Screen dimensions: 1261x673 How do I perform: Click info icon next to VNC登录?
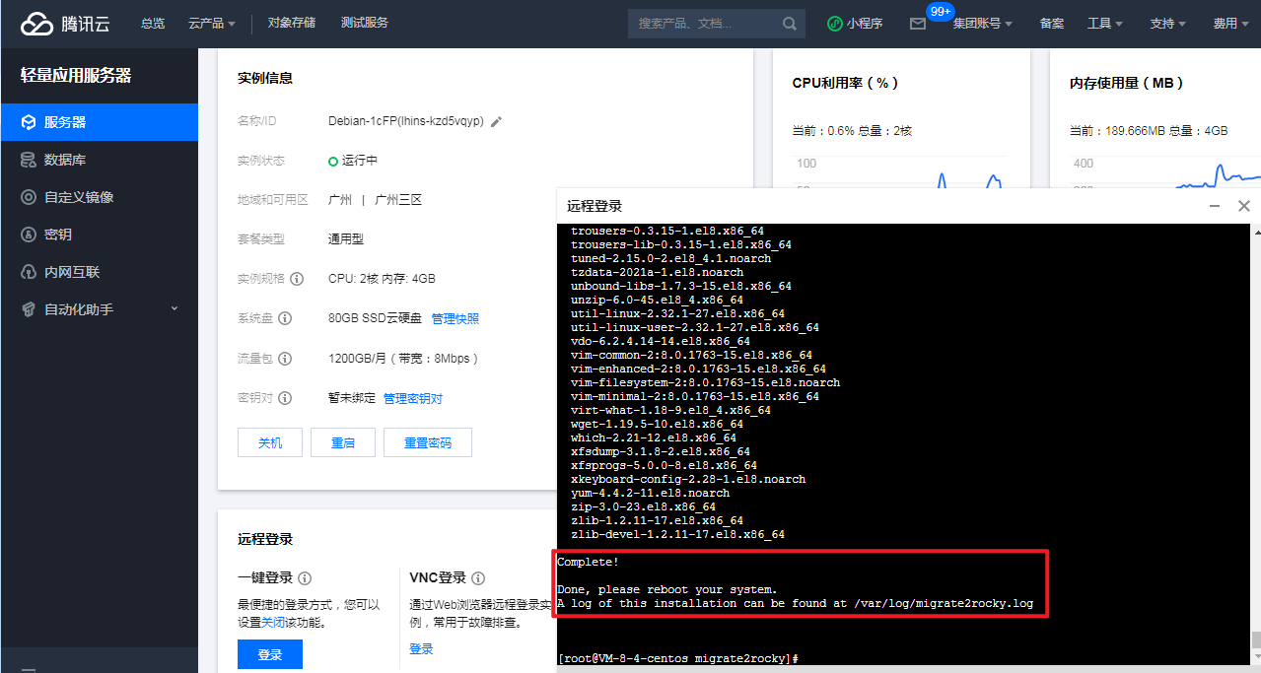coord(478,578)
